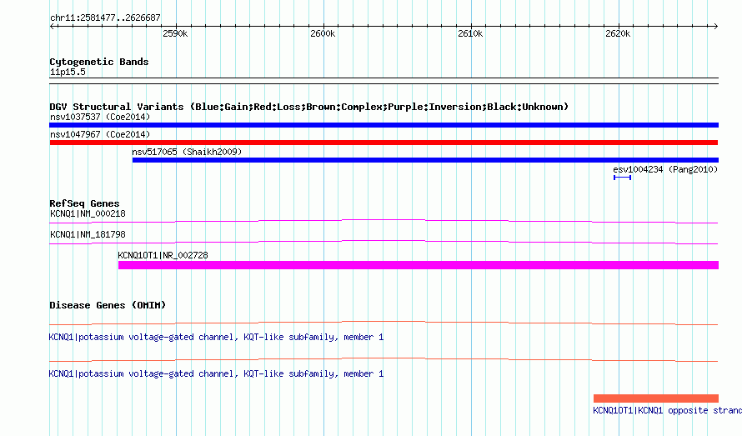Click the Disease Genes (OMIM) track heading
The width and height of the screenshot is (742, 436).
point(108,305)
